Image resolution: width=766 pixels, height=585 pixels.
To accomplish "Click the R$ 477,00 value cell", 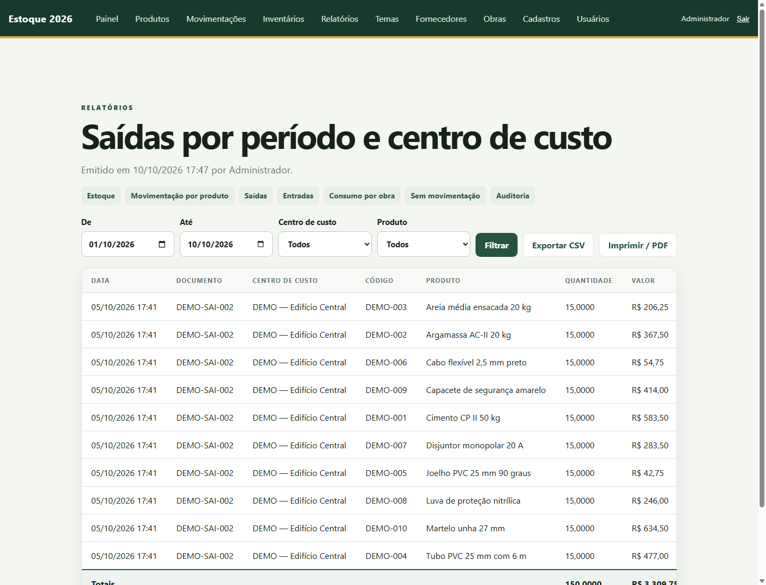I will (x=650, y=556).
